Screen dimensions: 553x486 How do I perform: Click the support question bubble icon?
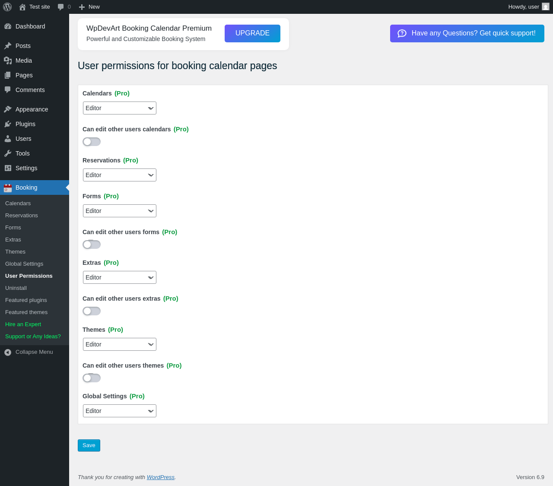(x=402, y=33)
